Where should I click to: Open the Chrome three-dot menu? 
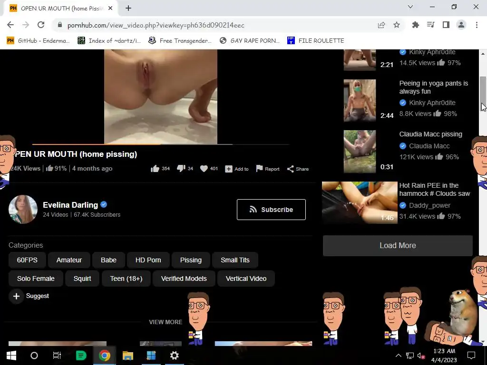(477, 25)
